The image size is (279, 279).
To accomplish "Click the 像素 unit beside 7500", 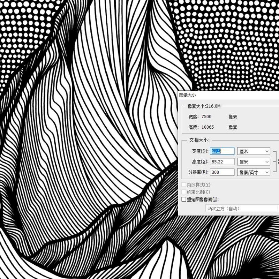I will click(233, 117).
